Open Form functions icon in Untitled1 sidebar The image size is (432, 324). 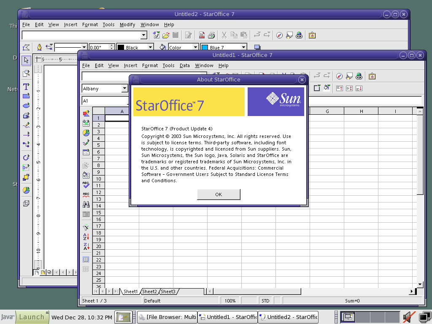(86, 152)
